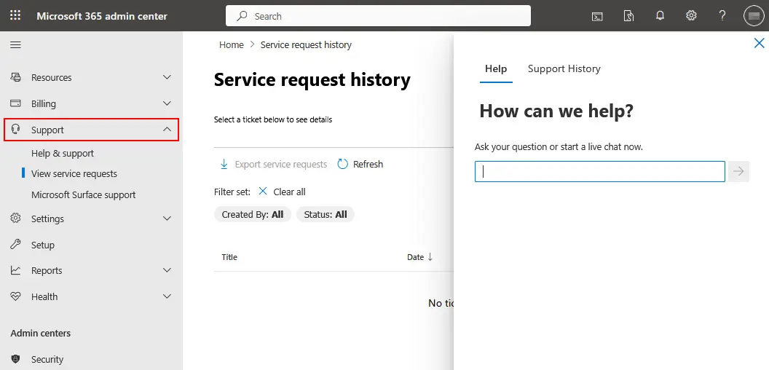Click Clear all filters text
The width and height of the screenshot is (769, 370).
[289, 192]
